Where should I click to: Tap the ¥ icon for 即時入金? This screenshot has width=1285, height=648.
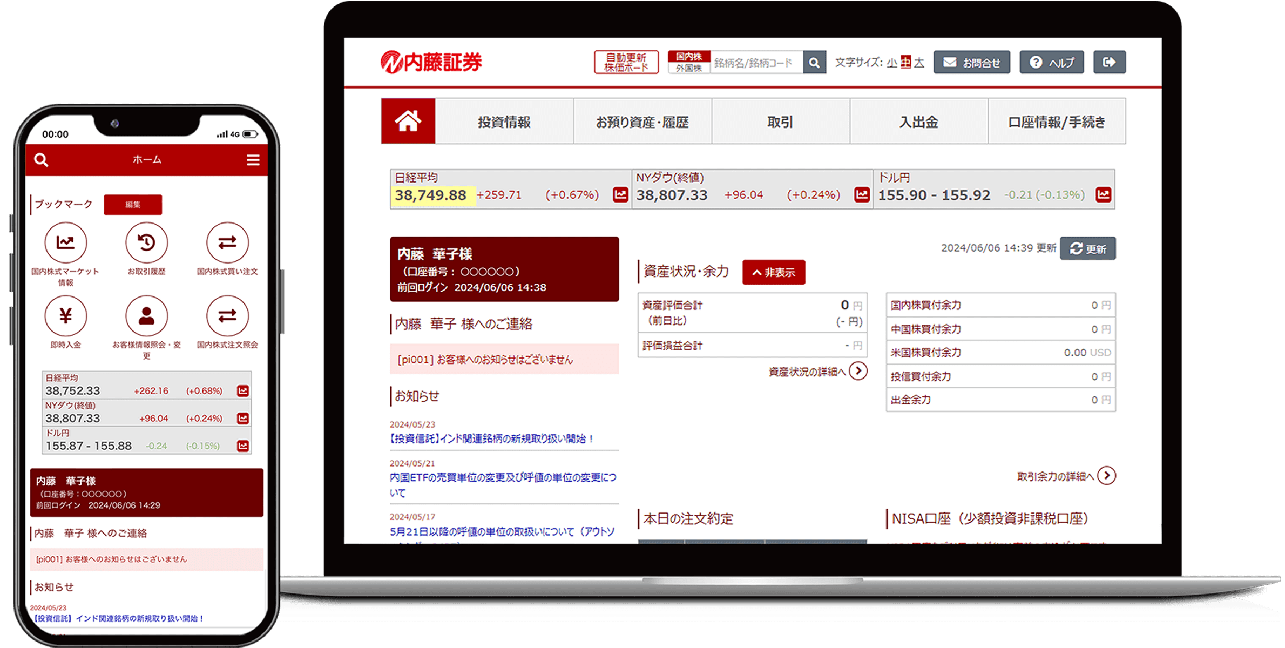point(66,316)
